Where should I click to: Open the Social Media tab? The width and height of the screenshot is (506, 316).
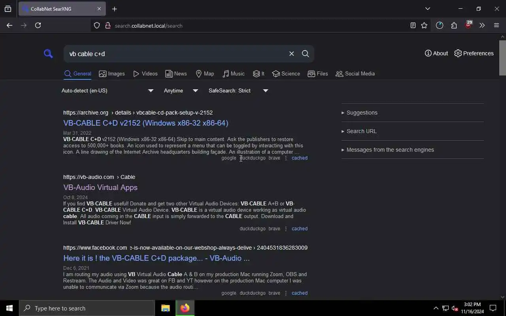pyautogui.click(x=355, y=74)
